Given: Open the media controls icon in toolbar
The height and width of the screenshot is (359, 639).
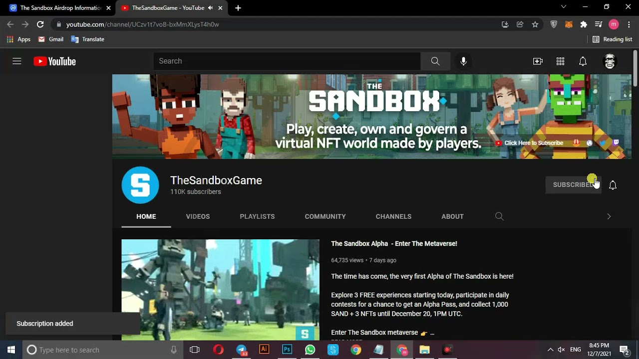Looking at the screenshot, I should point(599,24).
